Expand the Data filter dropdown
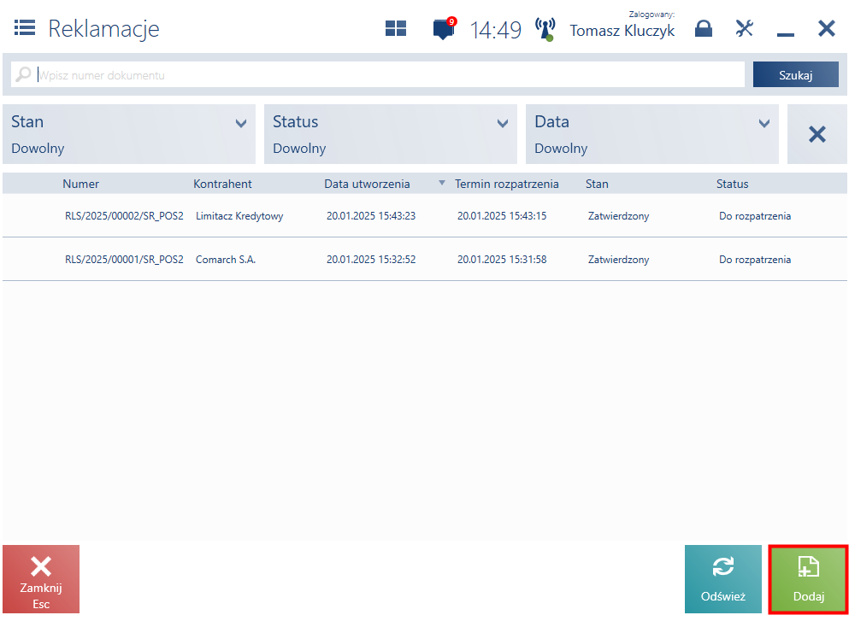Image resolution: width=849 pixels, height=621 pixels. coord(651,134)
